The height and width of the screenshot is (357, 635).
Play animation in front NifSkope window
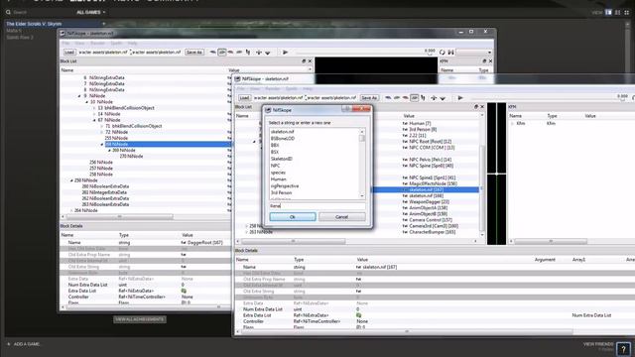pyautogui.click(x=460, y=98)
